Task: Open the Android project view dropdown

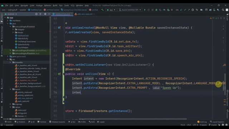Action: [11, 14]
